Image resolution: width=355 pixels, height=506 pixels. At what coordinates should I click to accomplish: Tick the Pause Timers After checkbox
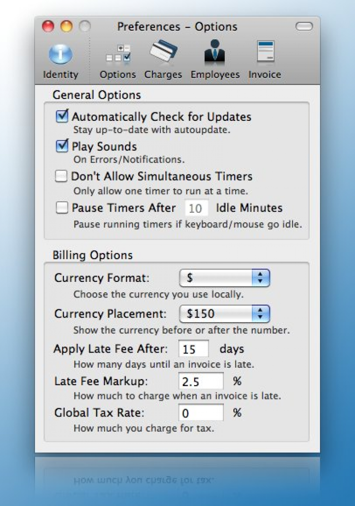point(62,208)
